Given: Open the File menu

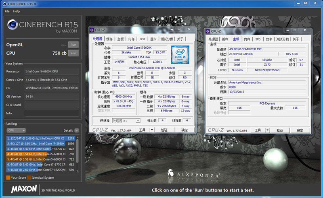Looking at the screenshot, I should tap(7, 11).
